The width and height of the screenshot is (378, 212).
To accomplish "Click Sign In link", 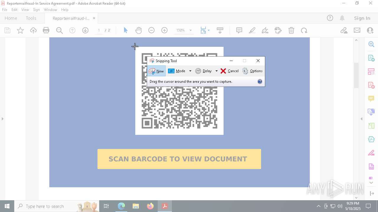I will 362,18.
